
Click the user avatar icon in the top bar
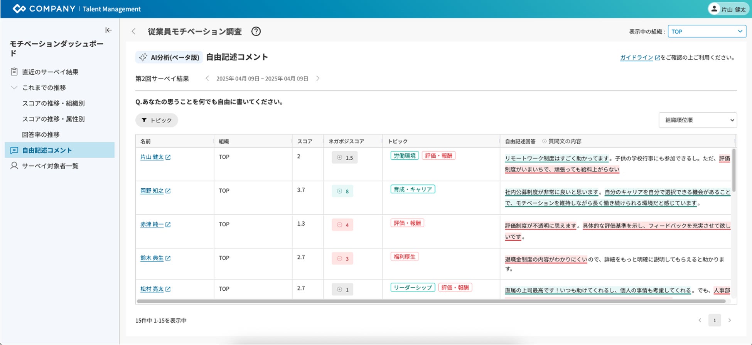click(714, 9)
